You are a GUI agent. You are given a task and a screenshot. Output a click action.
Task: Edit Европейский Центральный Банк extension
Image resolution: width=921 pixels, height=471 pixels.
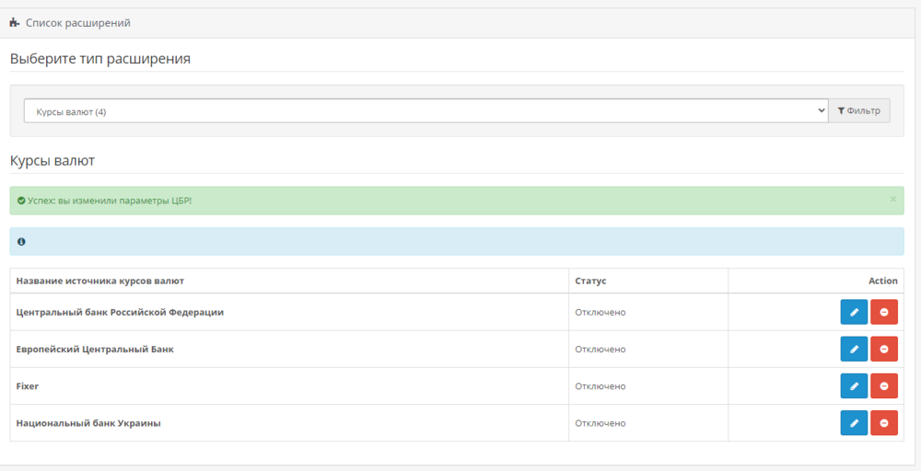(x=854, y=350)
